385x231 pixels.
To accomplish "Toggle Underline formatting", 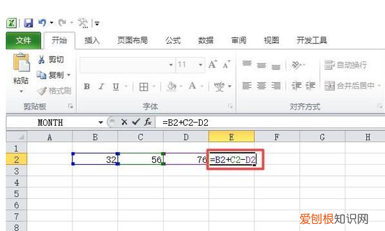I will click(x=116, y=87).
